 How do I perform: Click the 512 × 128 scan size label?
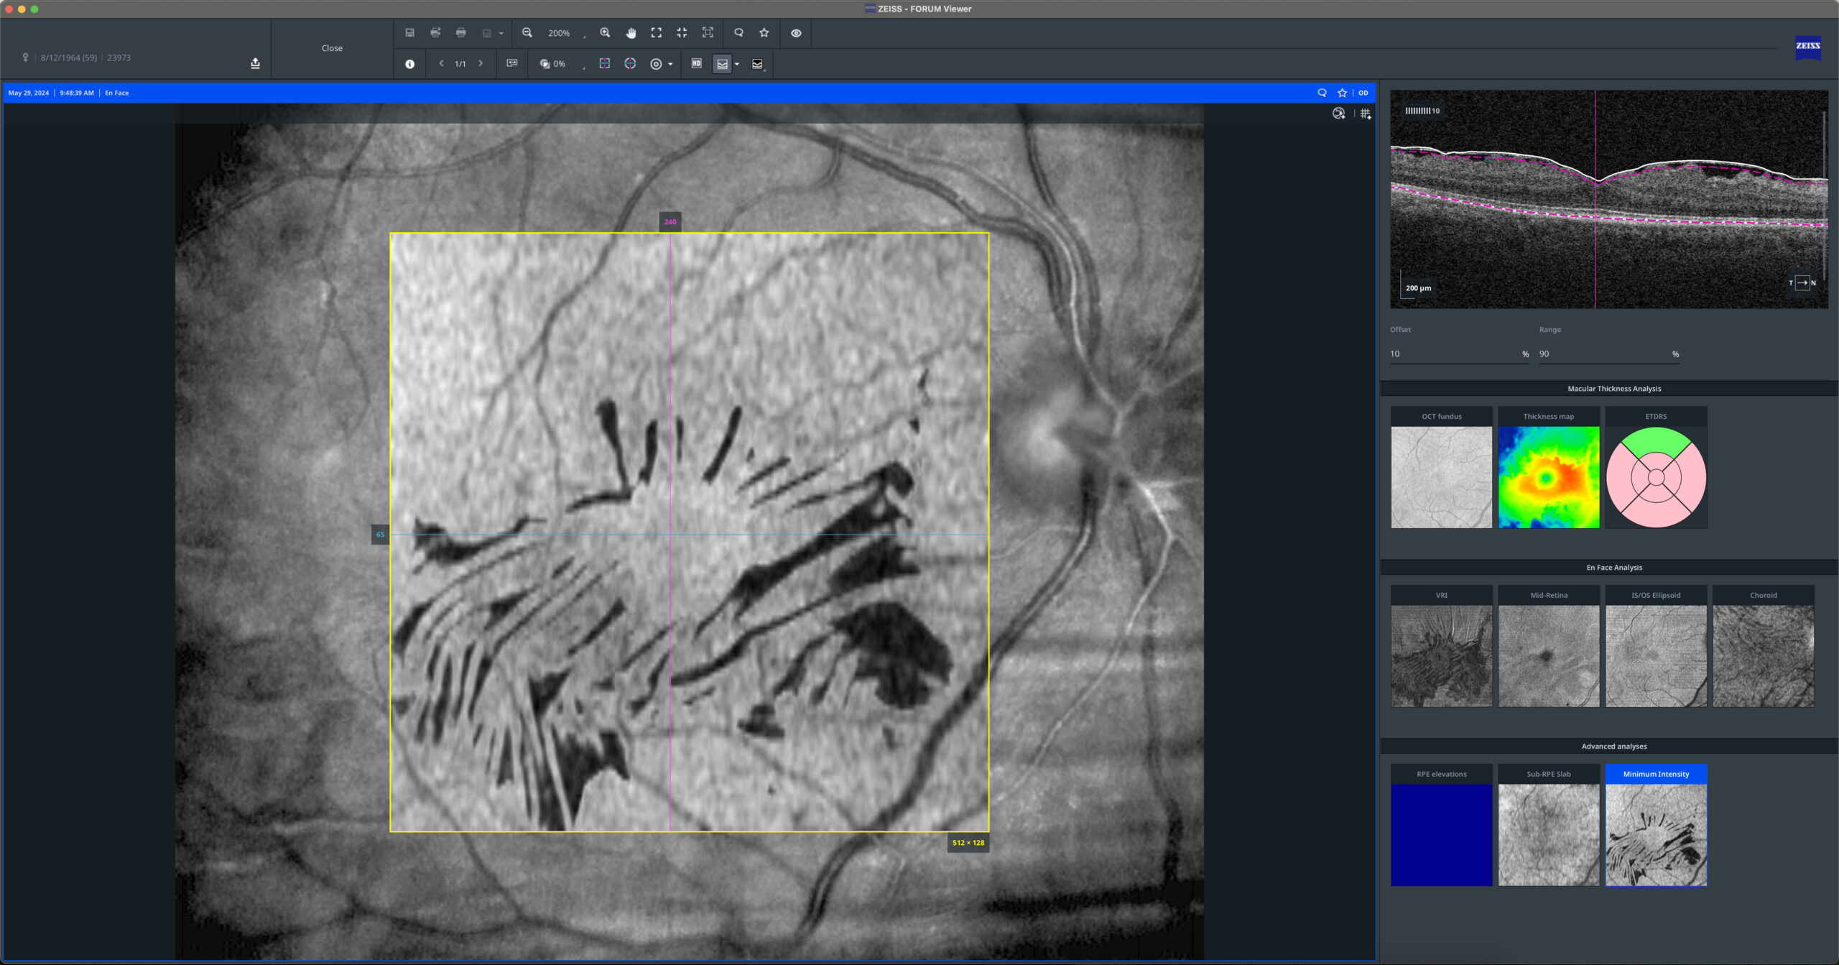click(x=968, y=843)
